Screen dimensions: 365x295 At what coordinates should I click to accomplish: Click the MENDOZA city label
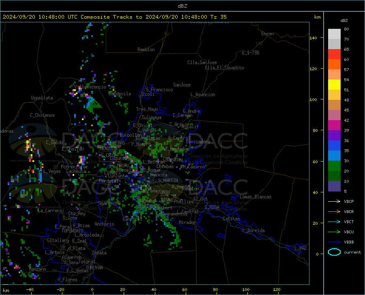pos(108,149)
